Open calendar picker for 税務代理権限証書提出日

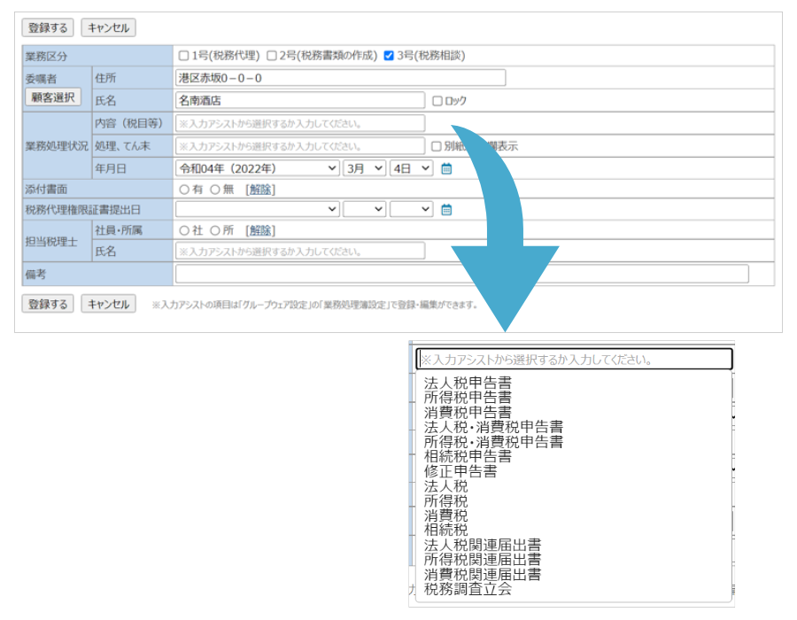pyautogui.click(x=446, y=210)
